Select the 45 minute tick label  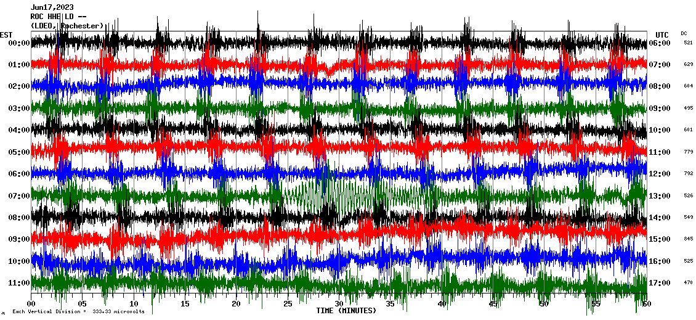click(x=492, y=304)
